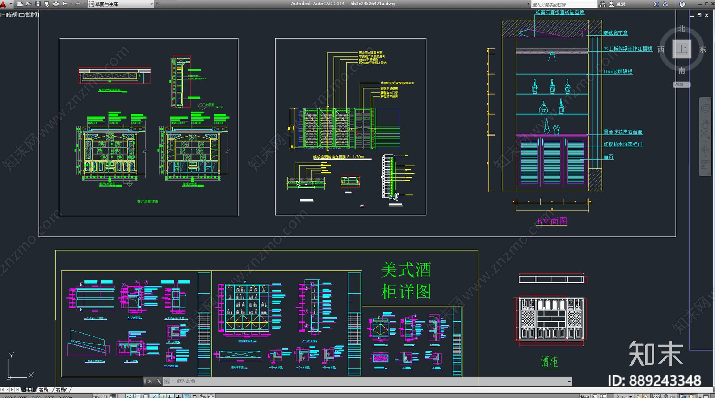Open ShowMotion from navigation bar
This screenshot has height=398, width=715.
(x=705, y=164)
